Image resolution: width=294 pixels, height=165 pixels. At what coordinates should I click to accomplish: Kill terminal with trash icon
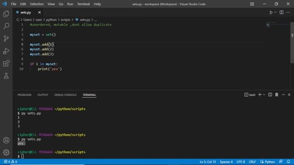coord(277,95)
